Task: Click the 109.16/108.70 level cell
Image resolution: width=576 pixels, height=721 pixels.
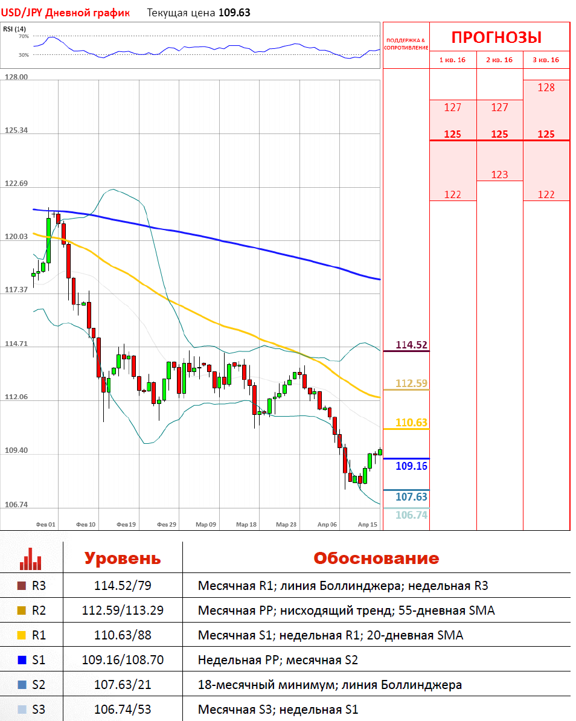Action: pyautogui.click(x=123, y=660)
